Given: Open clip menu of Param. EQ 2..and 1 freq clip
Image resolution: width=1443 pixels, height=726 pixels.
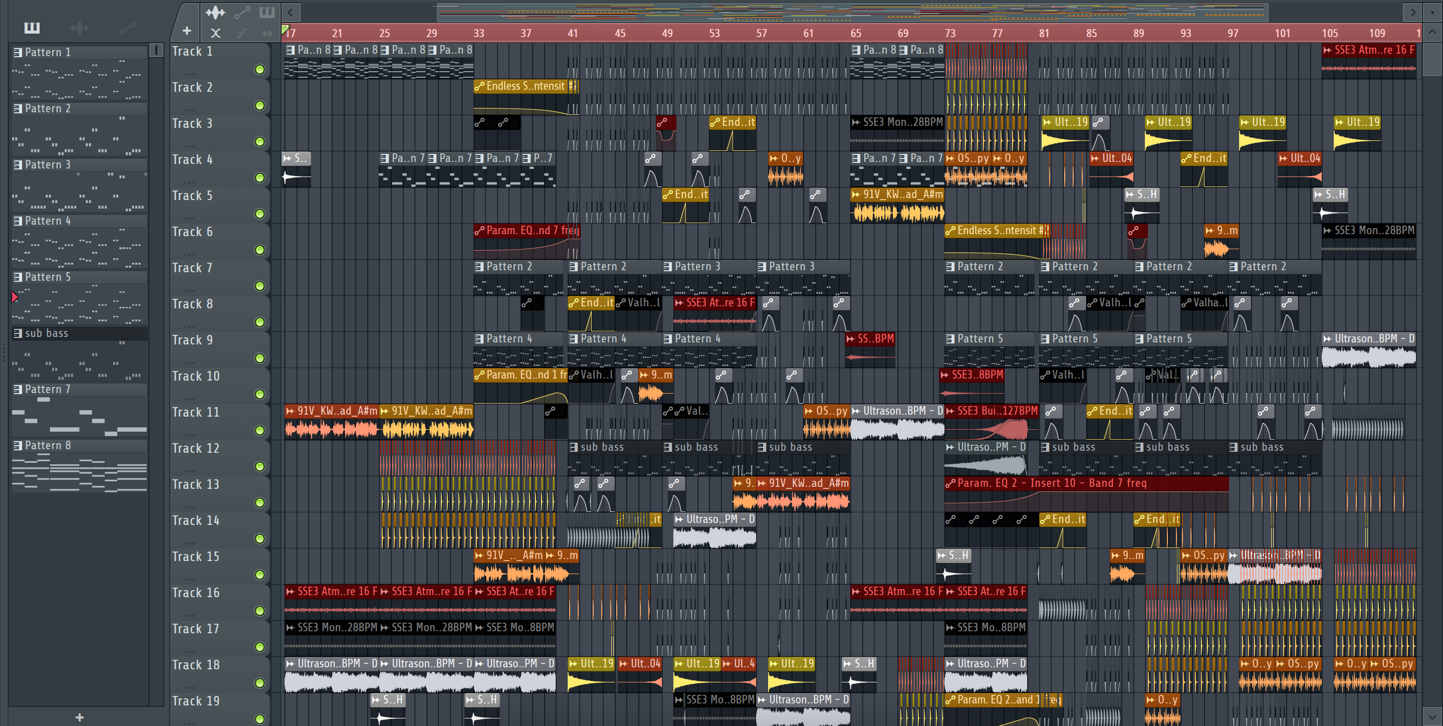Looking at the screenshot, I should (950, 699).
